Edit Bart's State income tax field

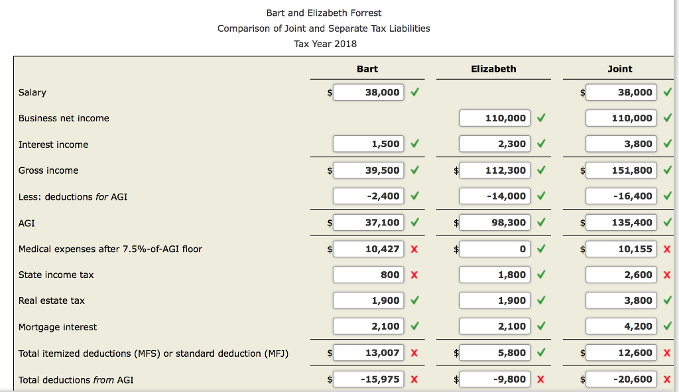tap(368, 275)
